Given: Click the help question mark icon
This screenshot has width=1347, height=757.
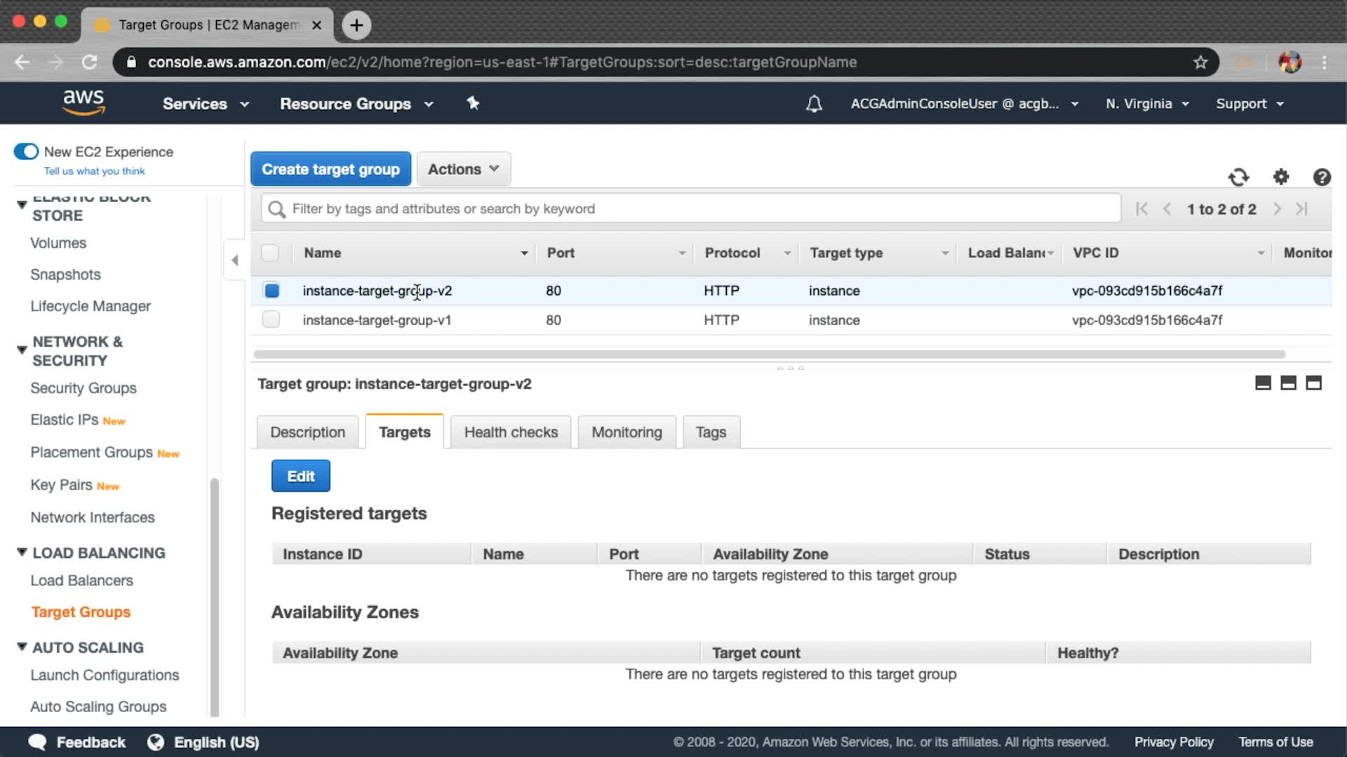Looking at the screenshot, I should point(1322,177).
